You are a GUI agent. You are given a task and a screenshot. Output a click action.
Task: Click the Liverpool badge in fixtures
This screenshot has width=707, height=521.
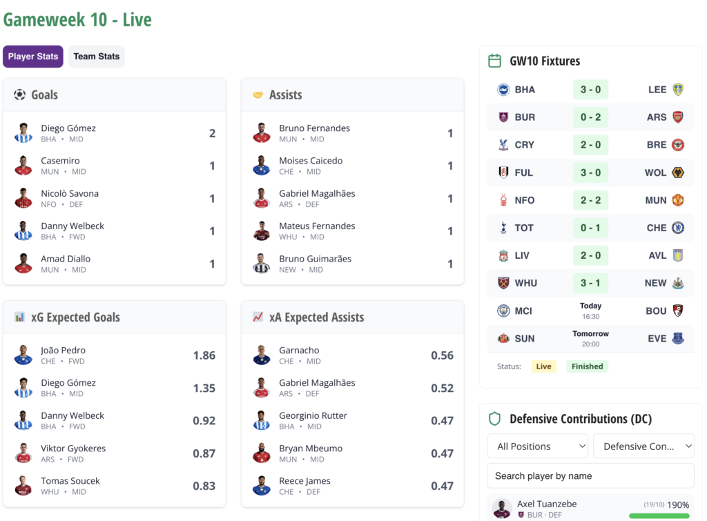[503, 255]
